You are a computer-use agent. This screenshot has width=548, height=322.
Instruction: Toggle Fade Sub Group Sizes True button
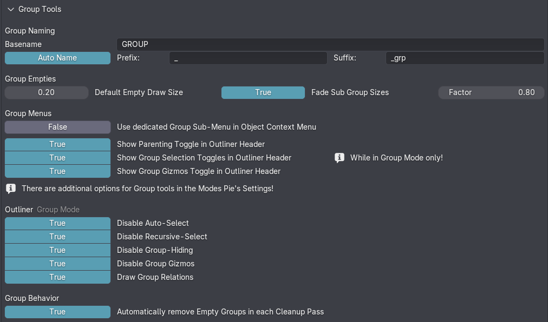pos(263,92)
